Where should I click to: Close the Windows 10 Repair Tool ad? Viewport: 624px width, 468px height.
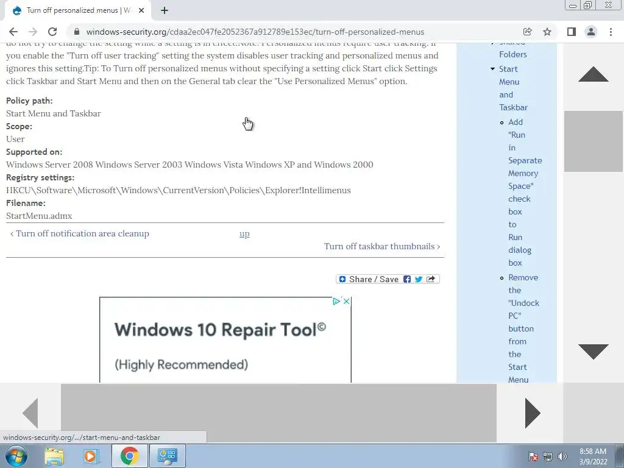point(347,301)
